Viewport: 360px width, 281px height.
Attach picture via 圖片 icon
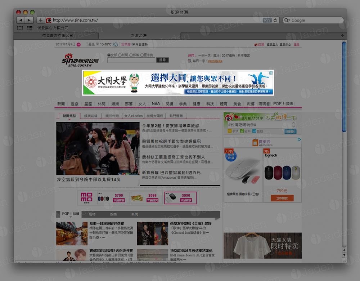coord(242,131)
